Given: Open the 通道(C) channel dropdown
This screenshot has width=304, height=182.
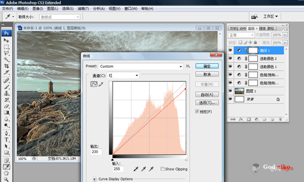Looking at the screenshot, I should [x=123, y=75].
